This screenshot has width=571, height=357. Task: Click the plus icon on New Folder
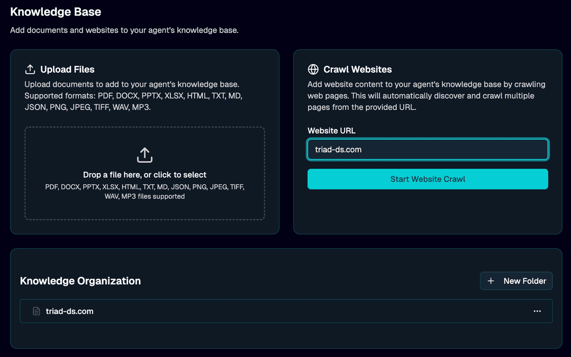pos(491,281)
